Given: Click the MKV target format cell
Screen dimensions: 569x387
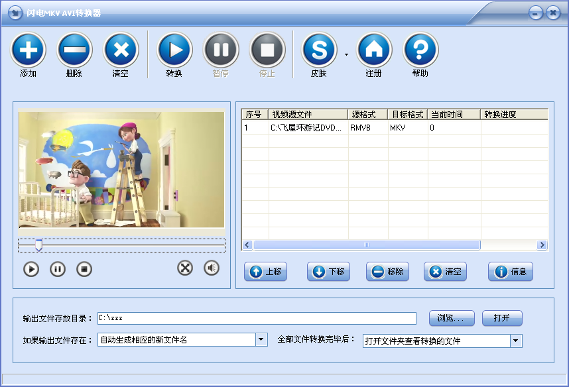Looking at the screenshot, I should click(x=408, y=128).
